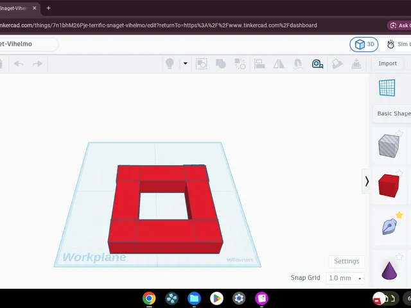Pick the purple Cone shape
Viewport: 411px width, 308px height.
[x=389, y=270]
